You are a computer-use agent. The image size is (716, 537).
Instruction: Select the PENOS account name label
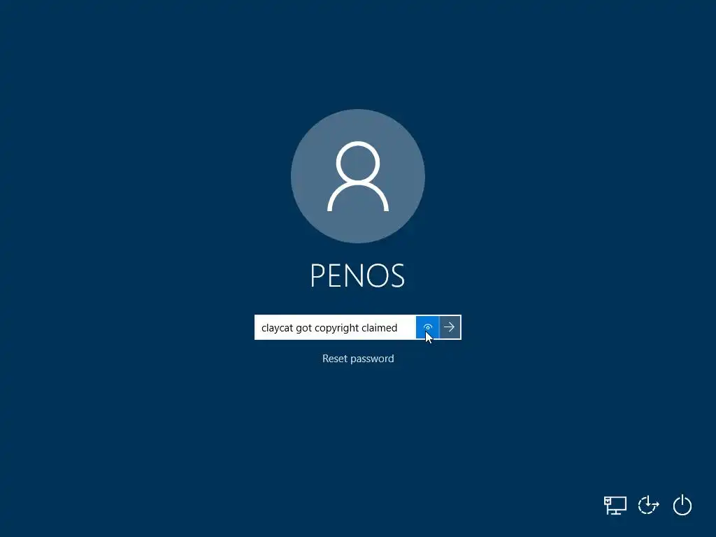tap(357, 275)
